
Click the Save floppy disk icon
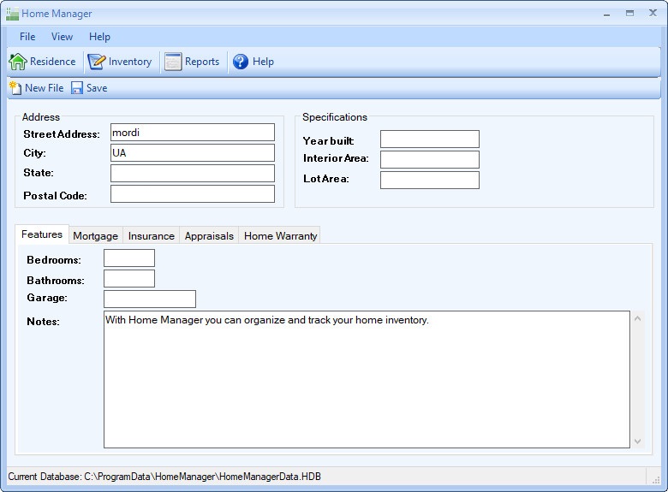point(77,87)
